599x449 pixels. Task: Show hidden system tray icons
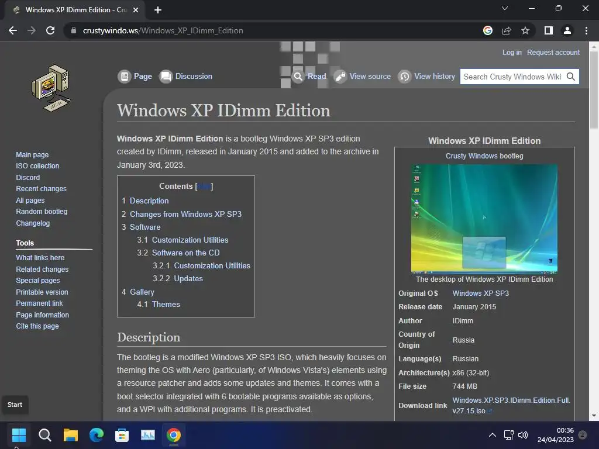click(x=493, y=435)
